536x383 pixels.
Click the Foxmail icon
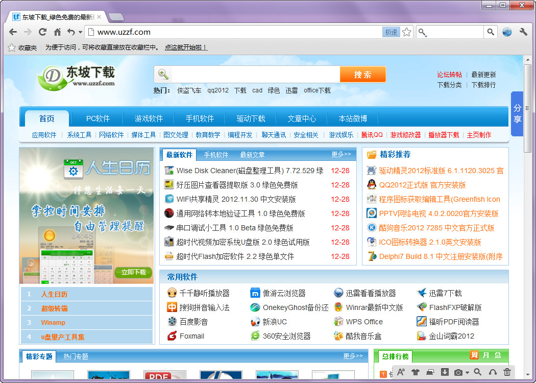pos(172,336)
